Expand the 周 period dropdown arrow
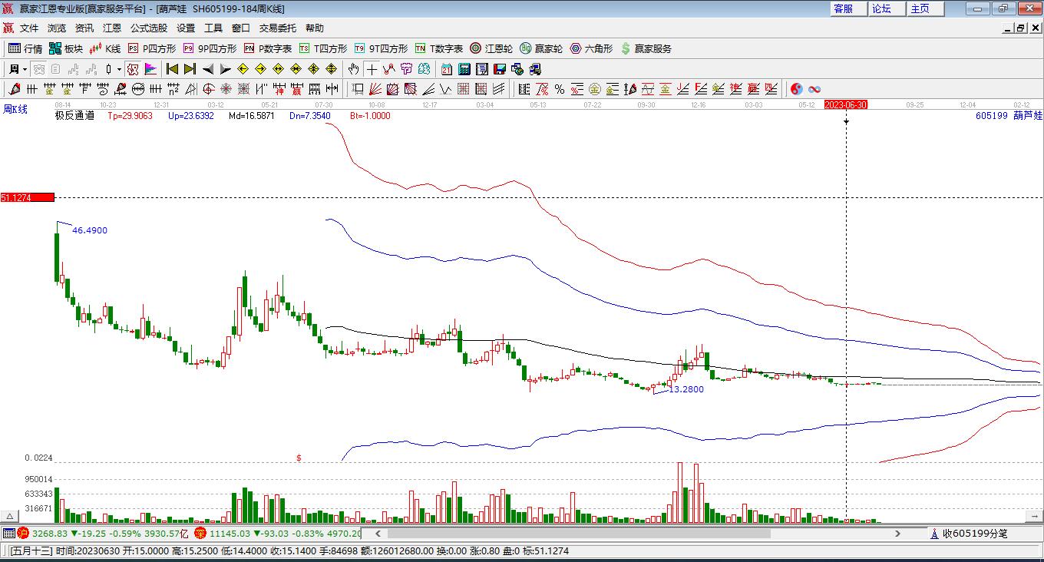 coord(25,69)
